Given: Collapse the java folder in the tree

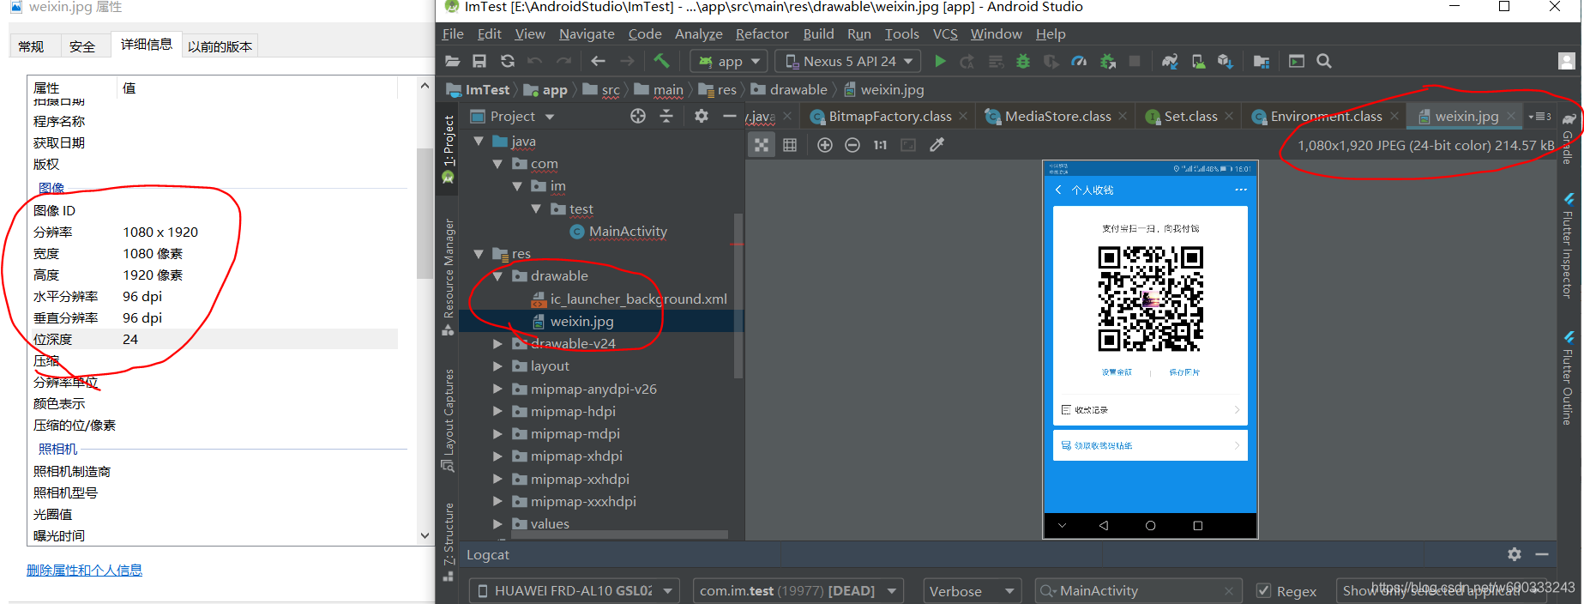Looking at the screenshot, I should (479, 141).
